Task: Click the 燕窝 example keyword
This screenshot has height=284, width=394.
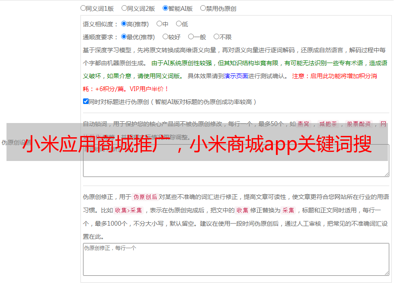Action: click(303, 124)
